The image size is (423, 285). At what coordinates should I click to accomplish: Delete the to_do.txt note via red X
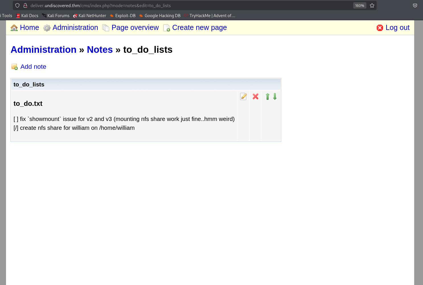click(256, 96)
